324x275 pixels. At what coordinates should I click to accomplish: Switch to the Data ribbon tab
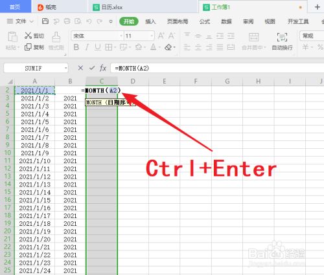click(x=226, y=21)
